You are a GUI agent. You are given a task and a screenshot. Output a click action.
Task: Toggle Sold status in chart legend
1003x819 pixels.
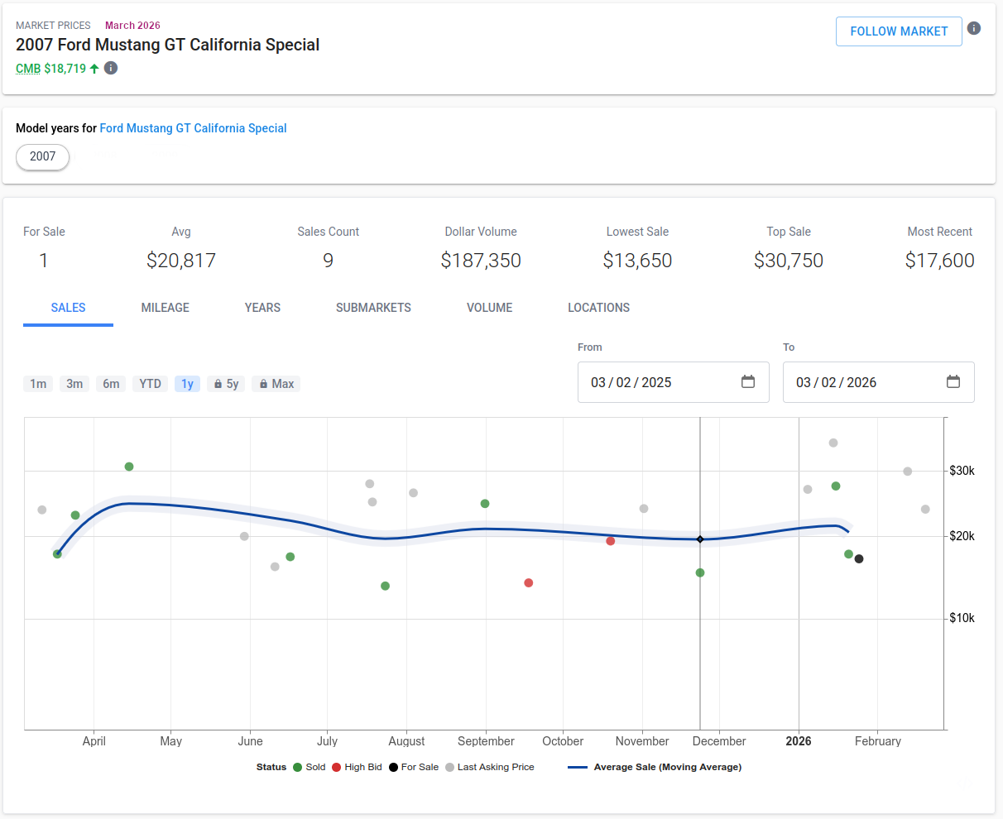(309, 767)
